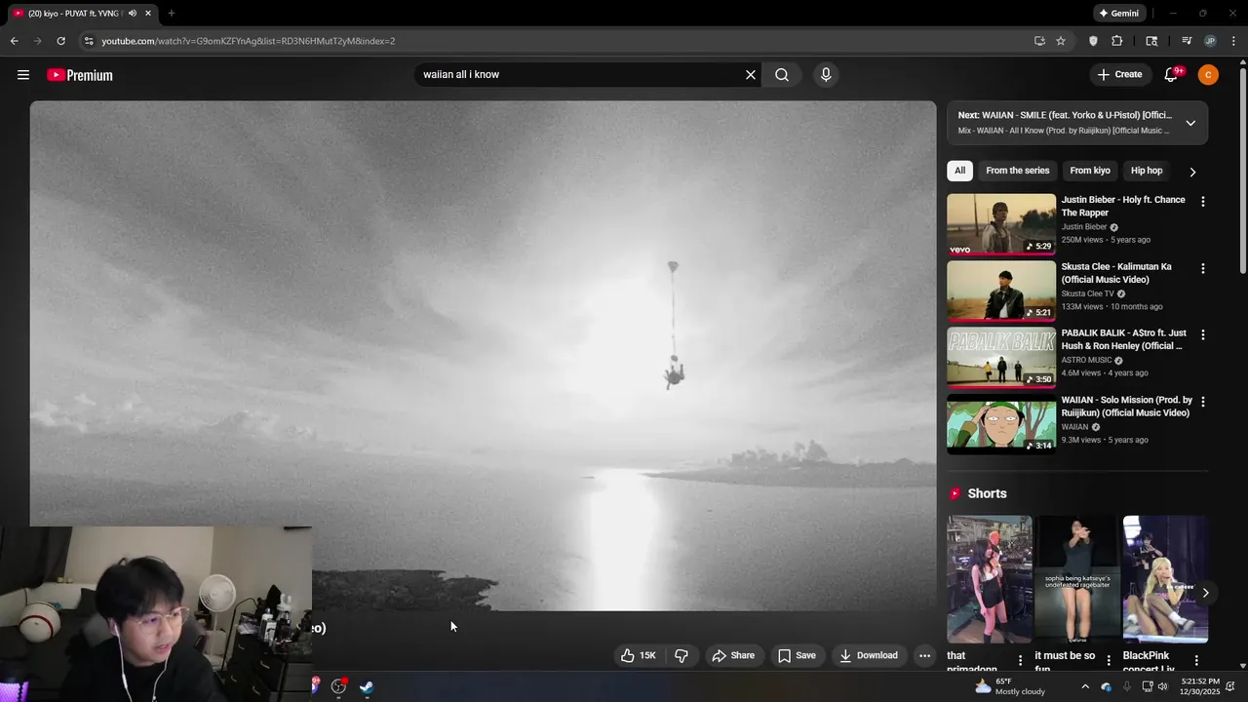The height and width of the screenshot is (702, 1248).
Task: Like the video with 15K likes
Action: tap(639, 655)
